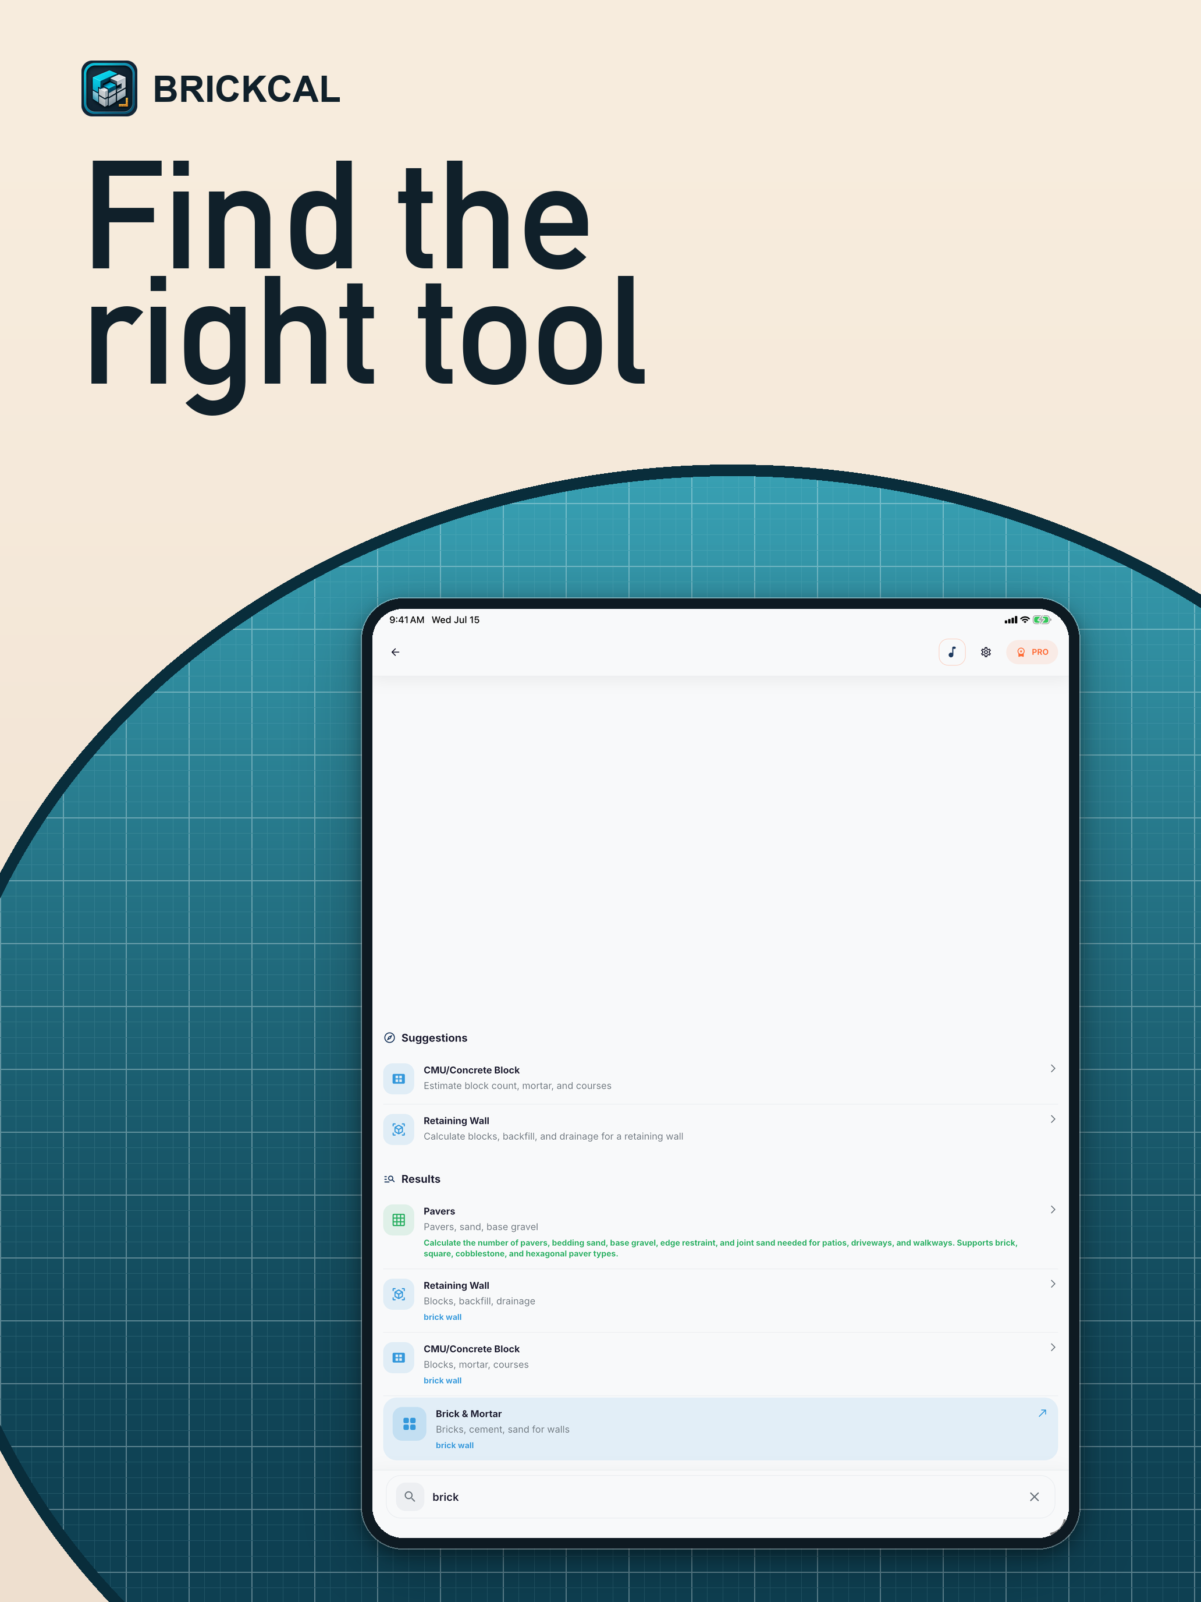Click 'brick wall' tag under Retaining Wall
1201x1602 pixels.
coord(442,1317)
